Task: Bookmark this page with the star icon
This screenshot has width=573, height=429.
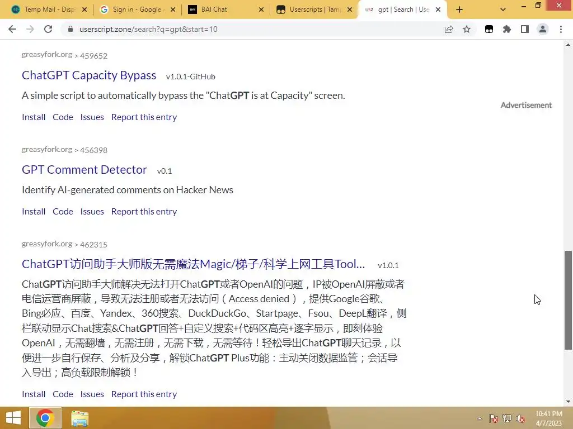Action: [x=467, y=29]
